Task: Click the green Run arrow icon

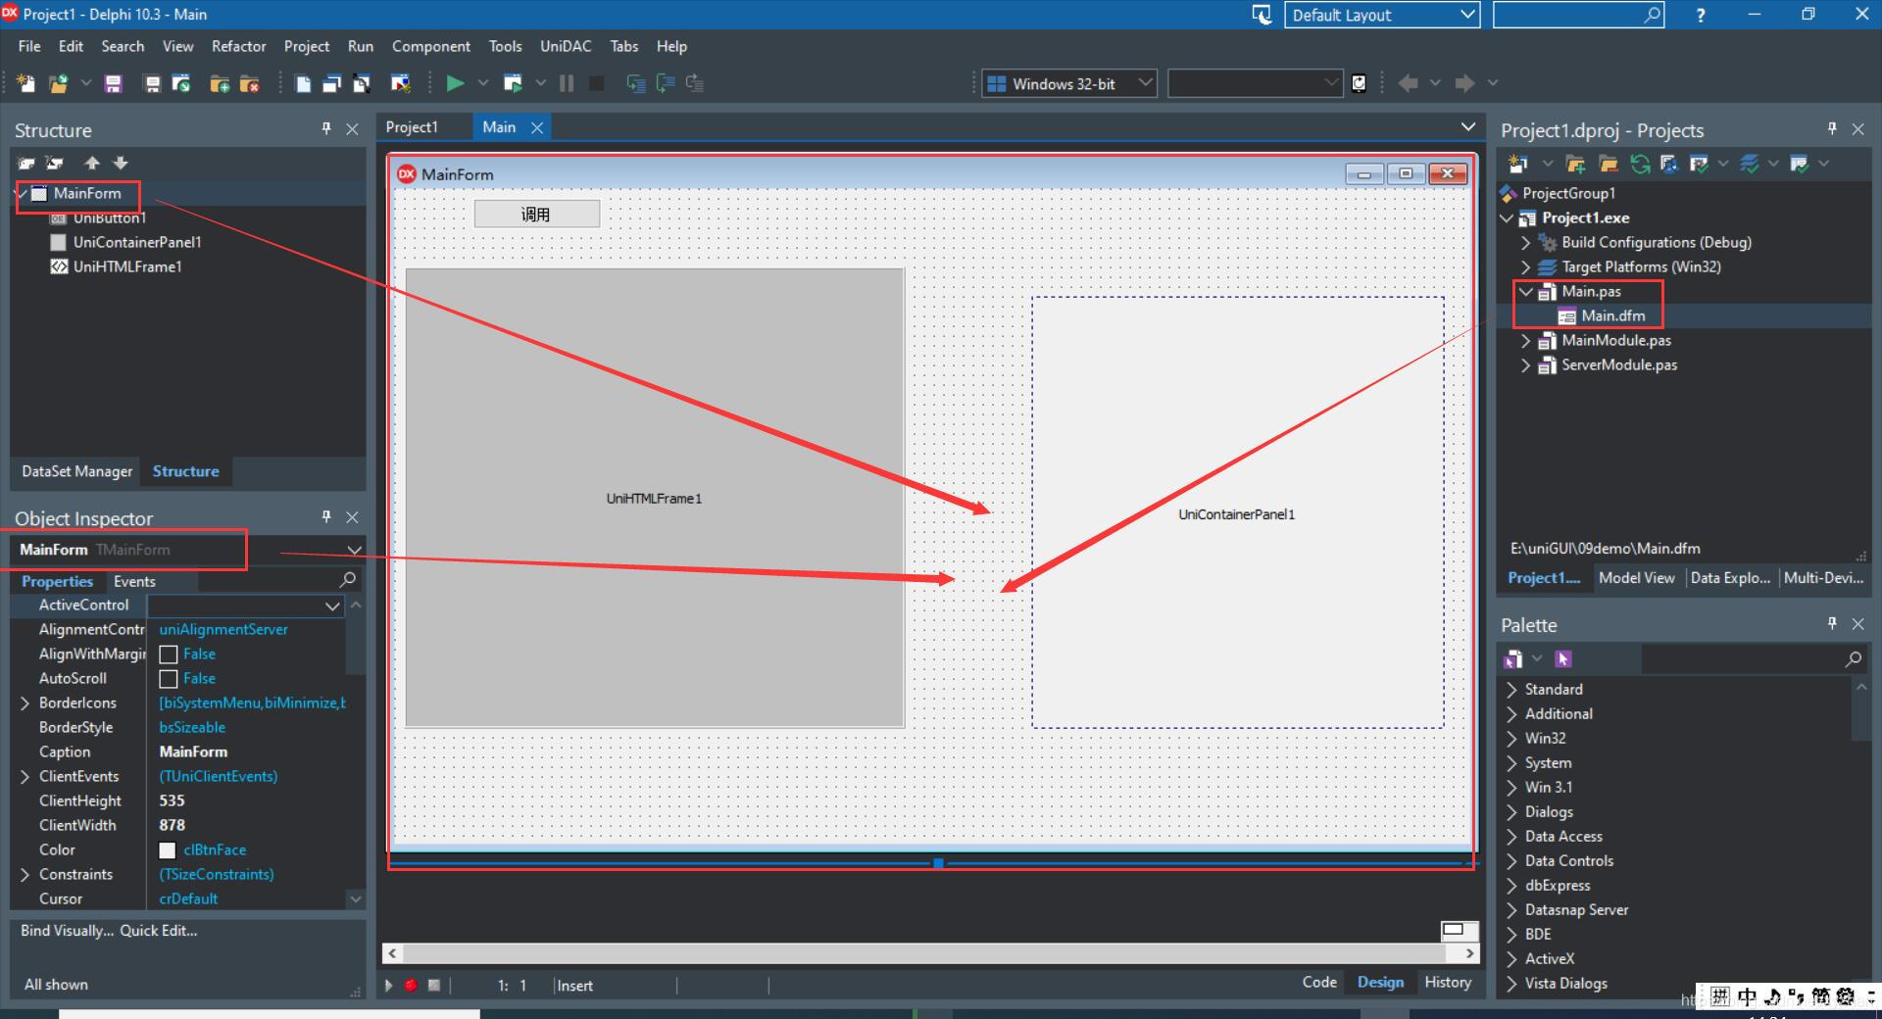Action: click(x=455, y=83)
